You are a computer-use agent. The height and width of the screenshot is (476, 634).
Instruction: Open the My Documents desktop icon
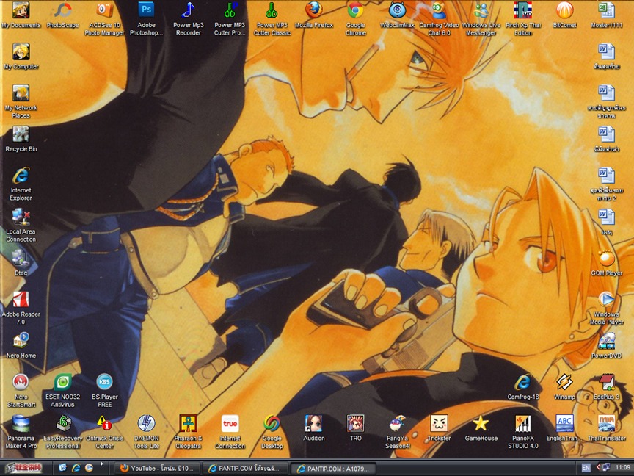21,15
